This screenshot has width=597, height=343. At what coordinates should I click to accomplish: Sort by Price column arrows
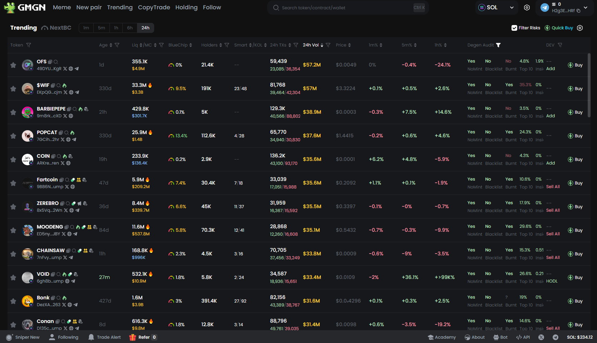pos(349,45)
